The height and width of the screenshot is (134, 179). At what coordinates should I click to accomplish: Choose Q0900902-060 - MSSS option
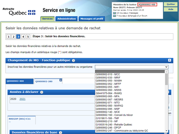tap(130, 90)
